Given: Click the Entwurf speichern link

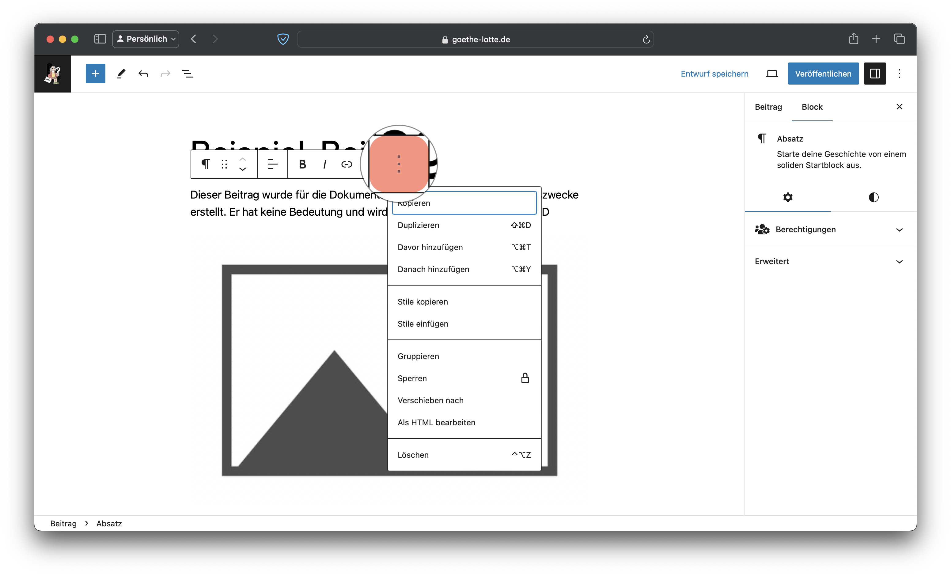Looking at the screenshot, I should [714, 74].
